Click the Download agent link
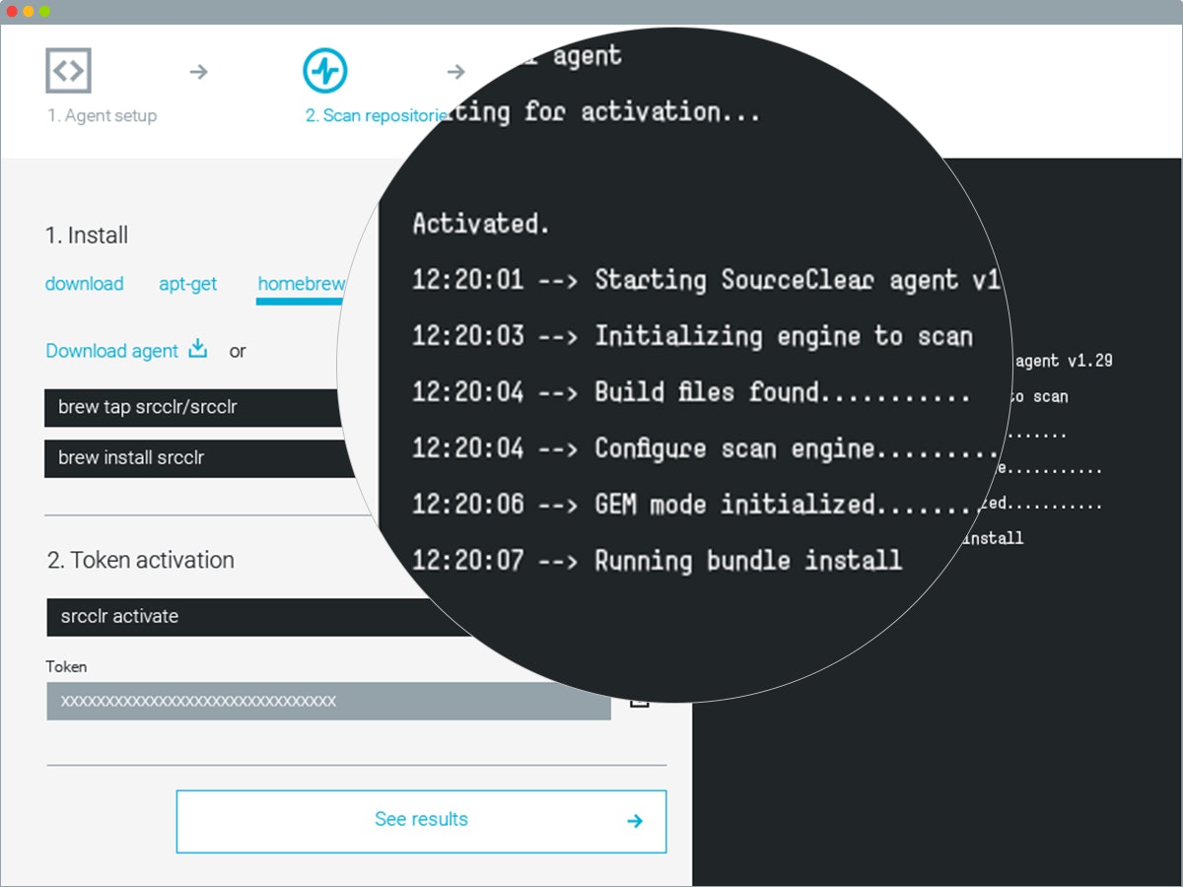 click(x=112, y=351)
